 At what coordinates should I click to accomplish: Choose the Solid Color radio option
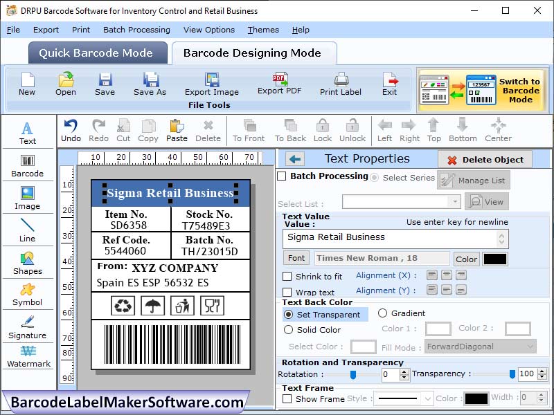coord(289,330)
